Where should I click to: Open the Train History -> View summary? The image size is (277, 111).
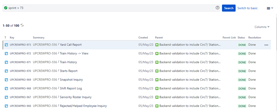pos(74,53)
